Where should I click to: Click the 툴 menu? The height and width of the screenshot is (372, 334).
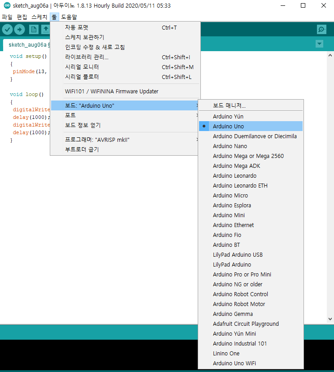coord(54,17)
